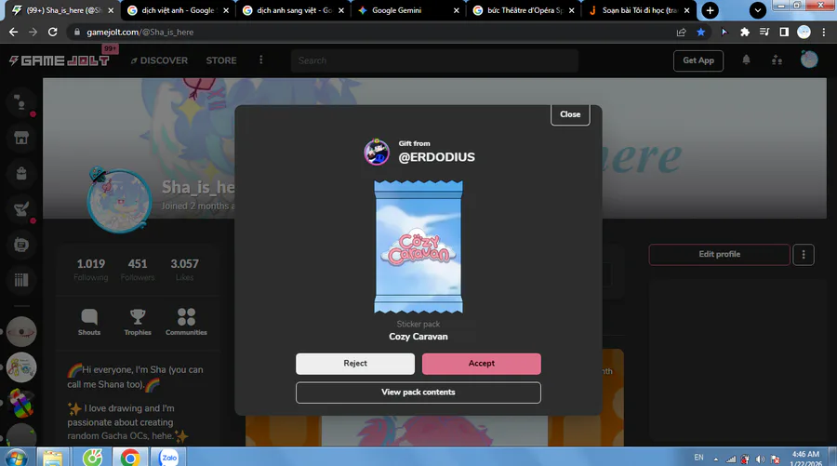Screen dimensions: 837x466
Task: Open @ERDODIUS profile avatar in dialog
Action: 377,152
